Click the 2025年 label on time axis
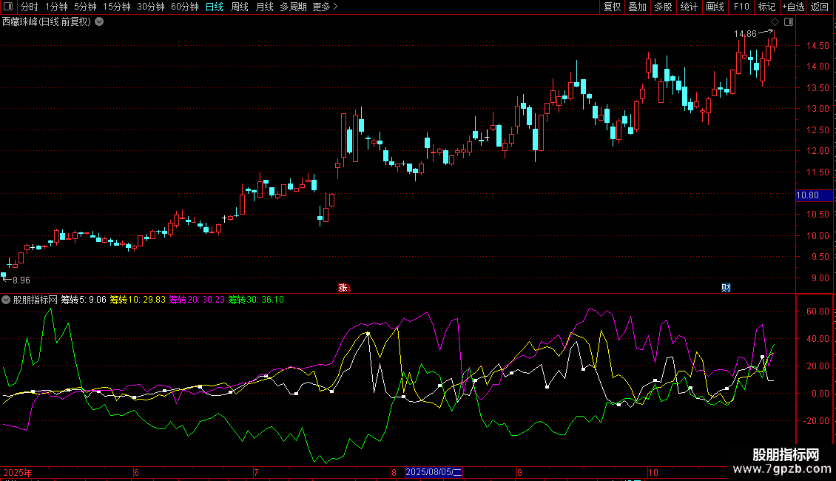This screenshot has height=481, width=836. [x=18, y=472]
